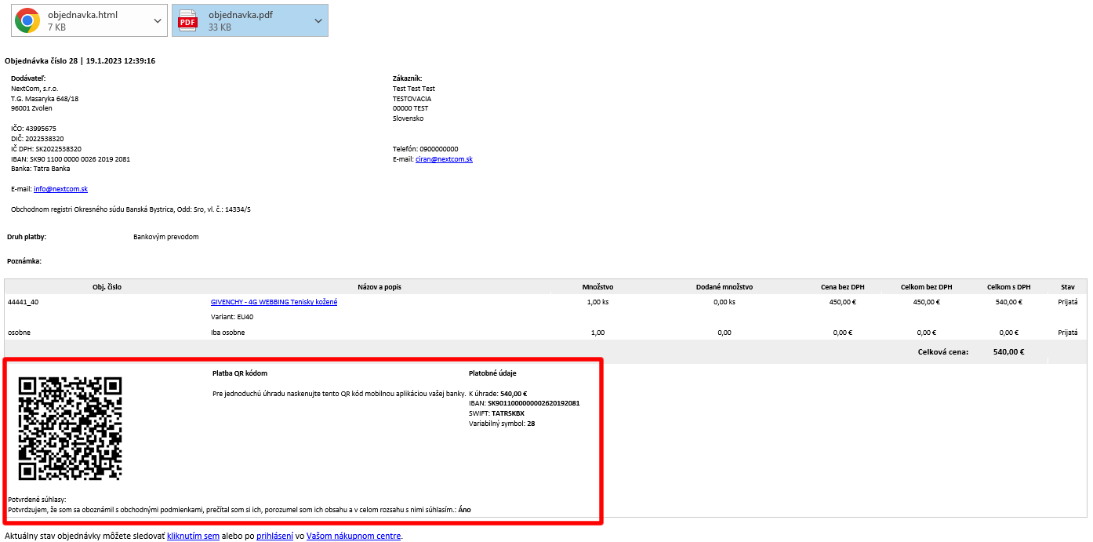Select the delivered quantity '0,00 ks'

coord(724,302)
